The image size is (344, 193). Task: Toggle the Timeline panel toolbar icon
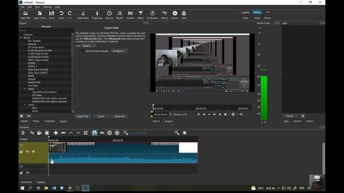[x=130, y=15]
